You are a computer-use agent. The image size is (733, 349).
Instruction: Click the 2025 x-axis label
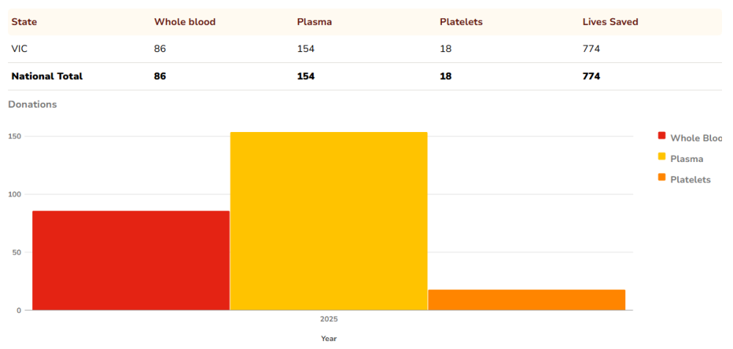point(328,320)
